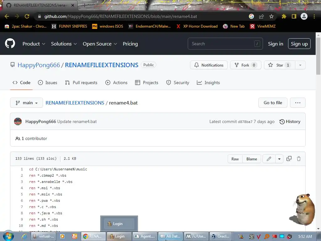Open RENAMEFILEEXTENSIONS repository title link
321x241 pixels.
coord(102,65)
